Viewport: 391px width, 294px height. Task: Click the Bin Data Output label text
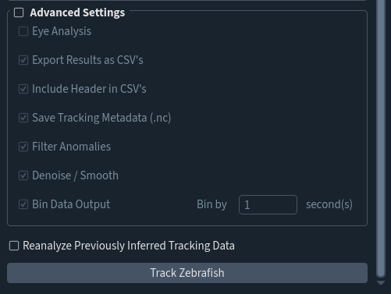point(71,204)
